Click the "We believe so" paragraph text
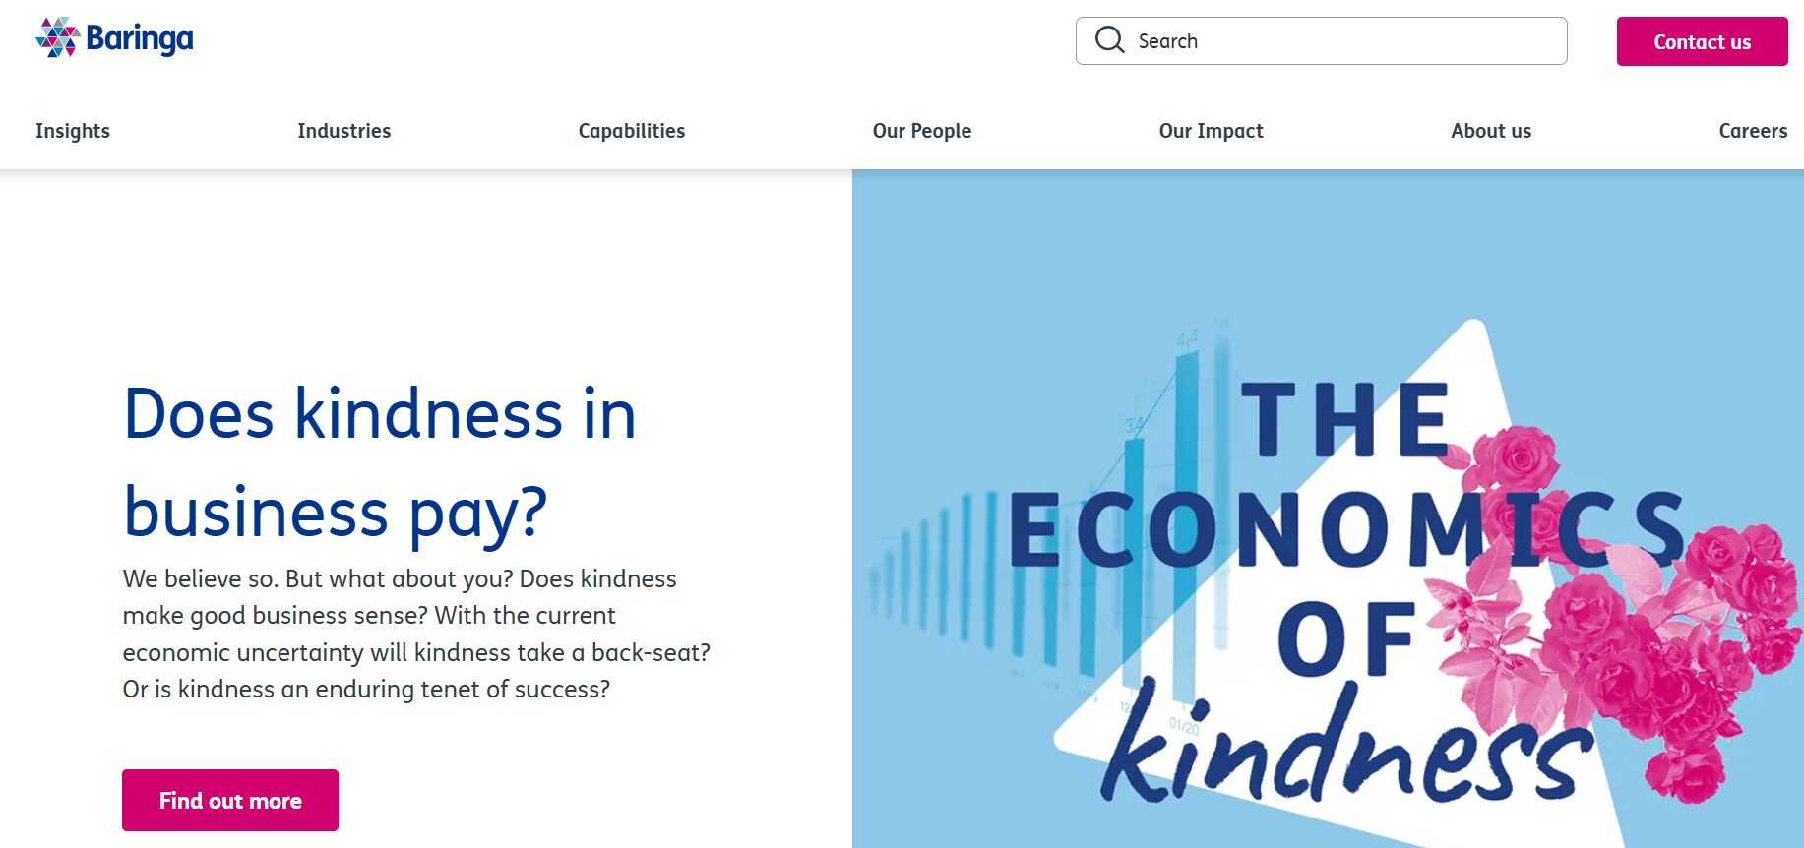This screenshot has height=848, width=1804. tap(415, 634)
